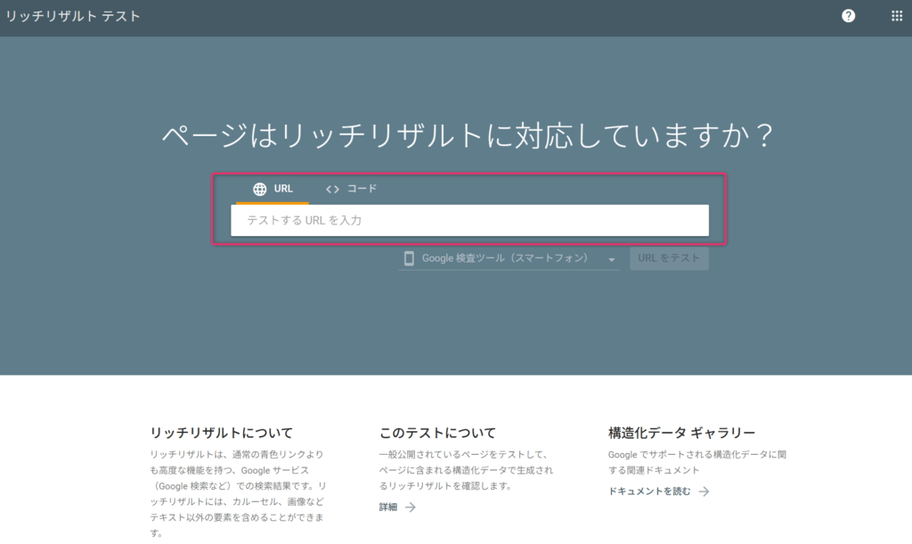Click the smartphone icon beside Google検査ツール
The image size is (912, 544).
(x=409, y=258)
